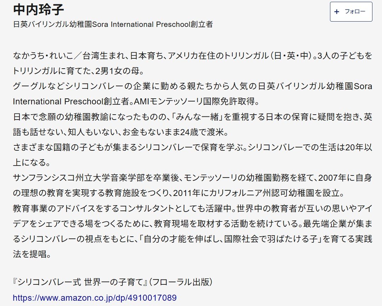
Task: Click the line starting with なかうち・れいこ
Action: 192,56
